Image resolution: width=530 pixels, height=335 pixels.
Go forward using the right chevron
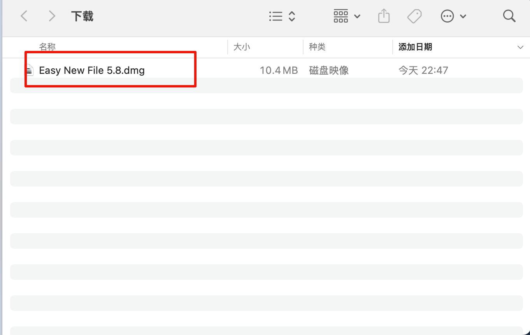(52, 16)
